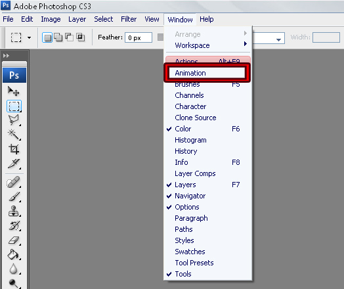Choose Intersect with selection mode button
The image size is (344, 289).
(81, 37)
